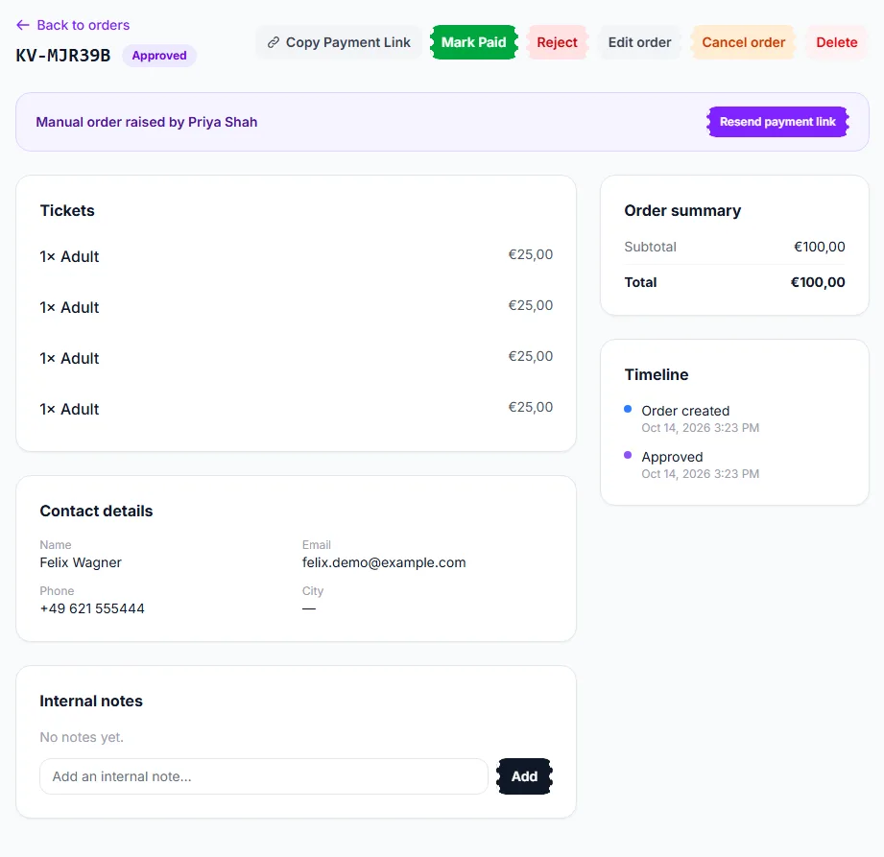Image resolution: width=884 pixels, height=857 pixels.
Task: Click the Order summary heading
Action: [682, 210]
